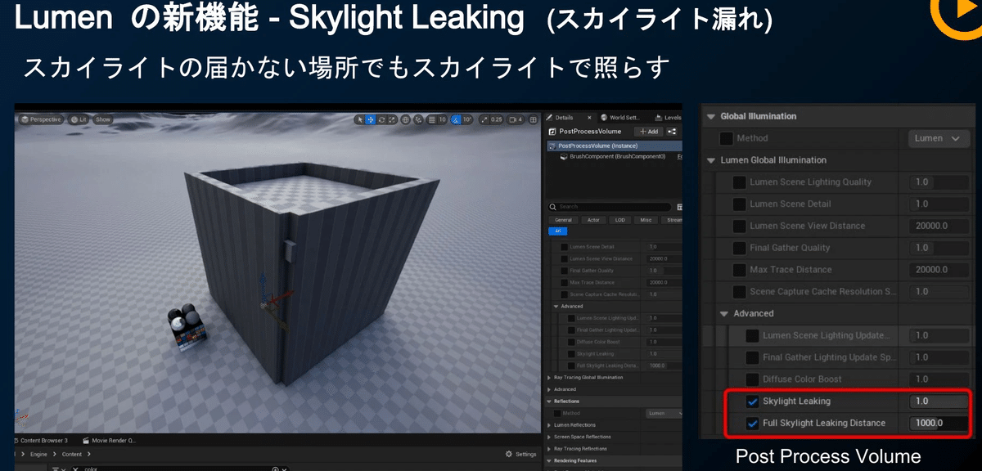The width and height of the screenshot is (982, 471).
Task: Click the Details search field
Action: pyautogui.click(x=610, y=207)
